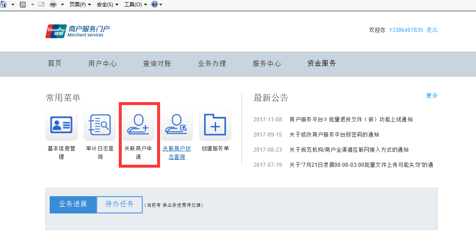Expand the 工具(O) dropdown menu
The image size is (476, 237).
tap(135, 4)
